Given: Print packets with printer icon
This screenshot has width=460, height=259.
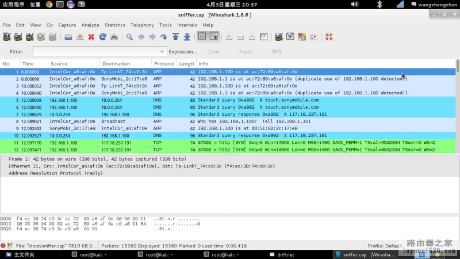Looking at the screenshot, I should tap(114, 37).
